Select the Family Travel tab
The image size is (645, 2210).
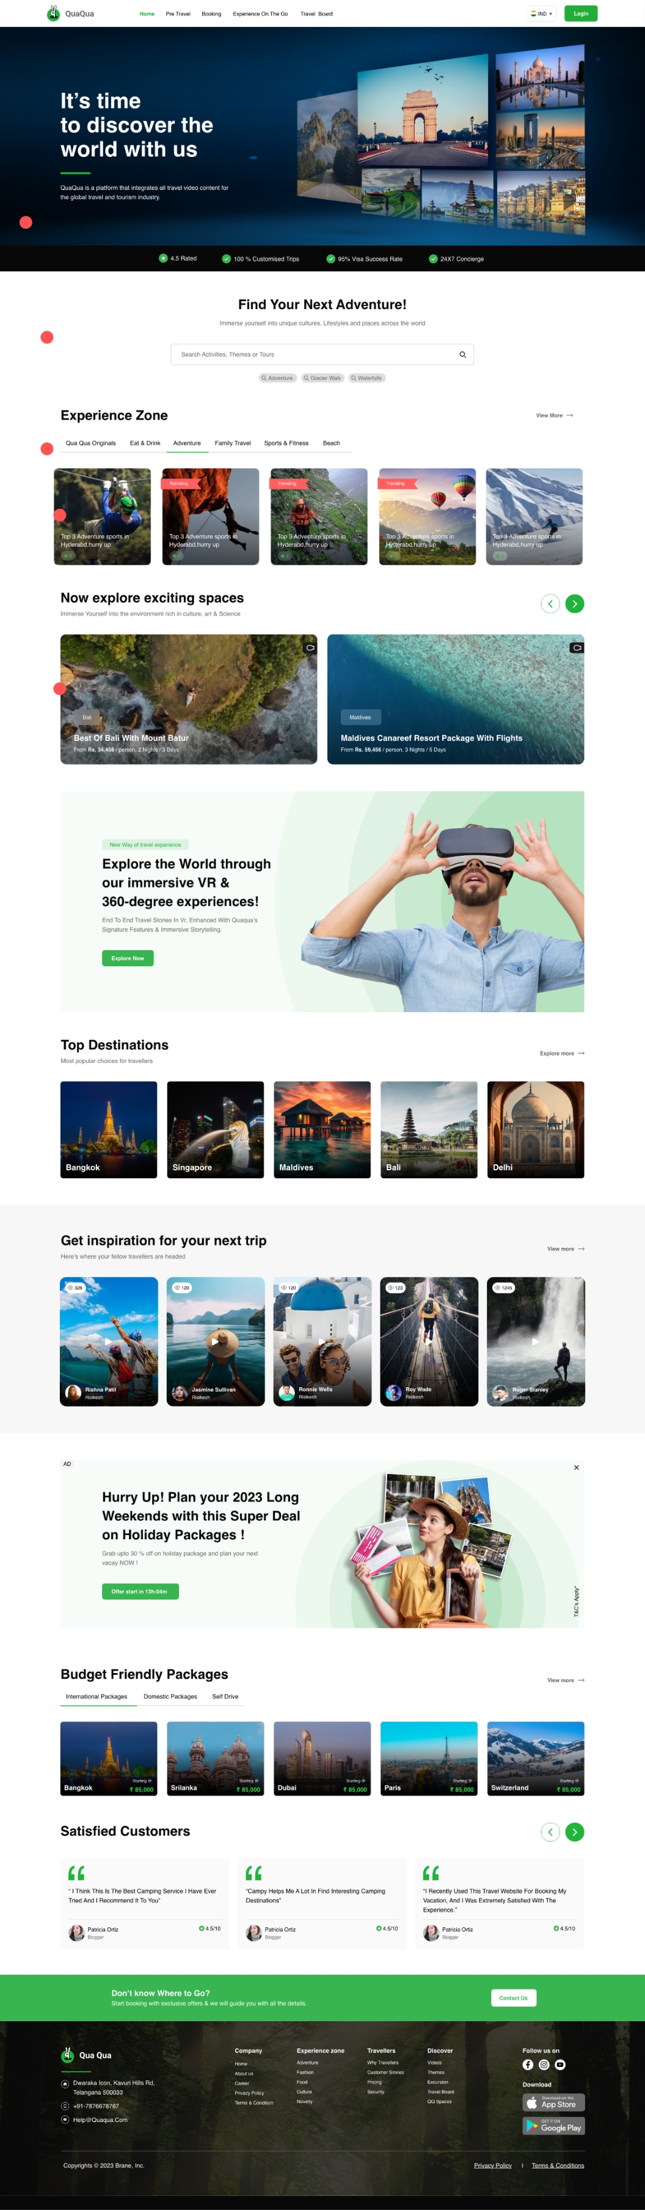pos(233,443)
